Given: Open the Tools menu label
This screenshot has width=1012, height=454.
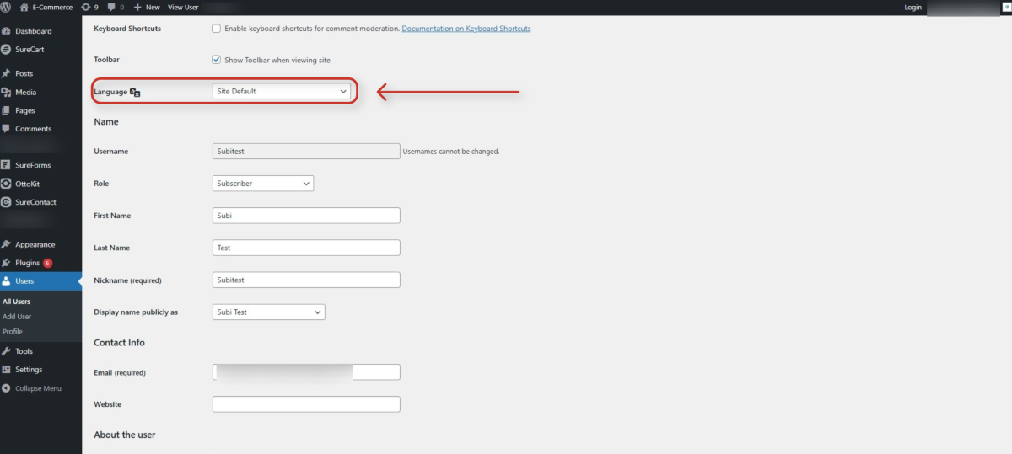Looking at the screenshot, I should [x=24, y=351].
